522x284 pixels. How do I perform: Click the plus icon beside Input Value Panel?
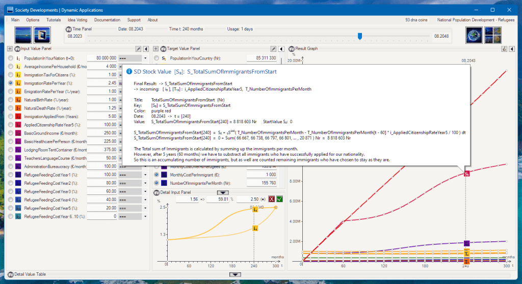tap(9, 49)
